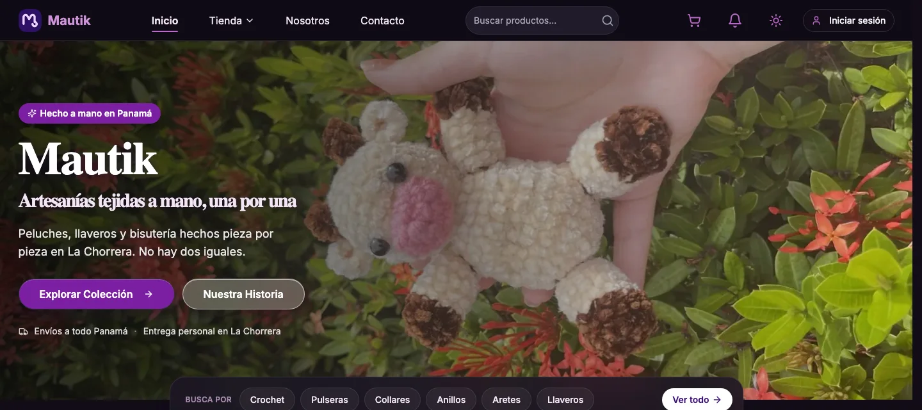Go to the Inicio nav tab
Image resolution: width=922 pixels, height=410 pixels.
coord(165,20)
